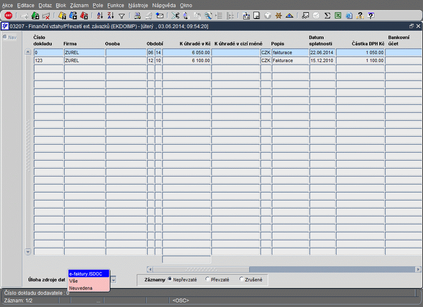Toggle the Nav radio indicator
The width and height of the screenshot is (423, 307).
(x=5, y=37)
